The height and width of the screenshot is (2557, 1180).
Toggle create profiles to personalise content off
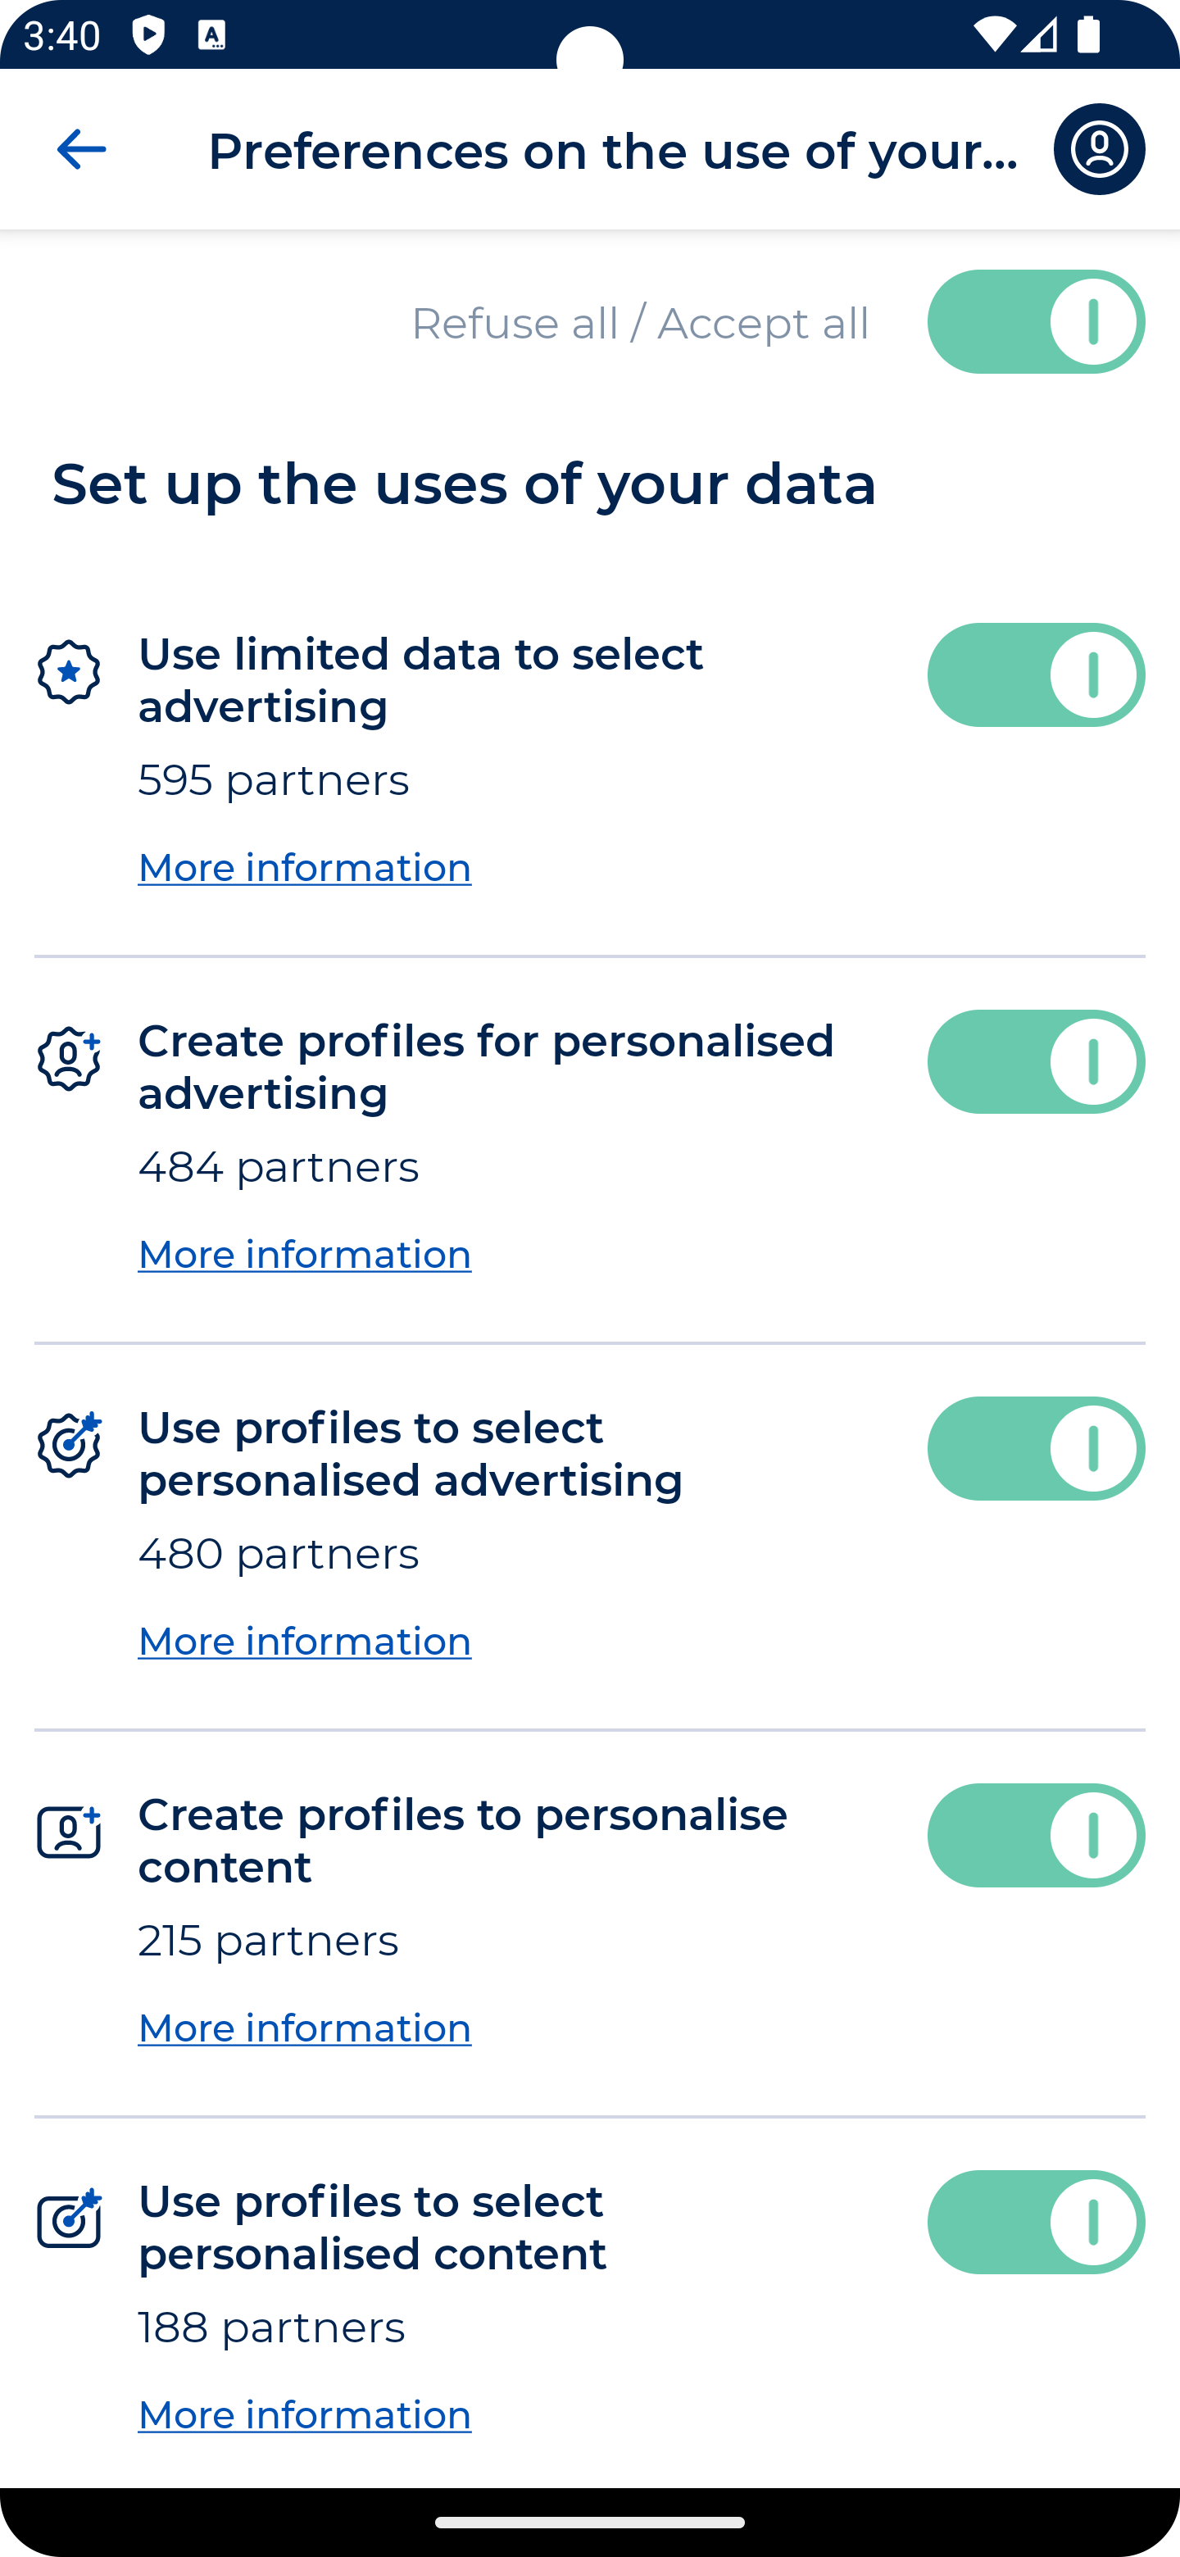(1035, 1834)
